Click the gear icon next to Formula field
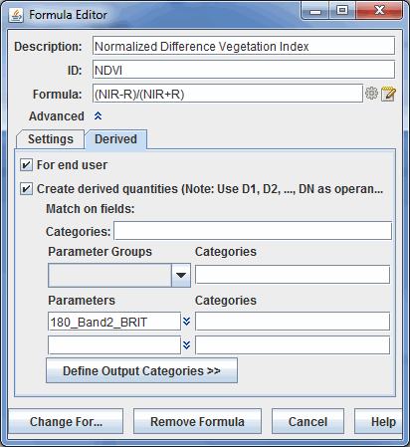The image size is (410, 447). pyautogui.click(x=371, y=94)
